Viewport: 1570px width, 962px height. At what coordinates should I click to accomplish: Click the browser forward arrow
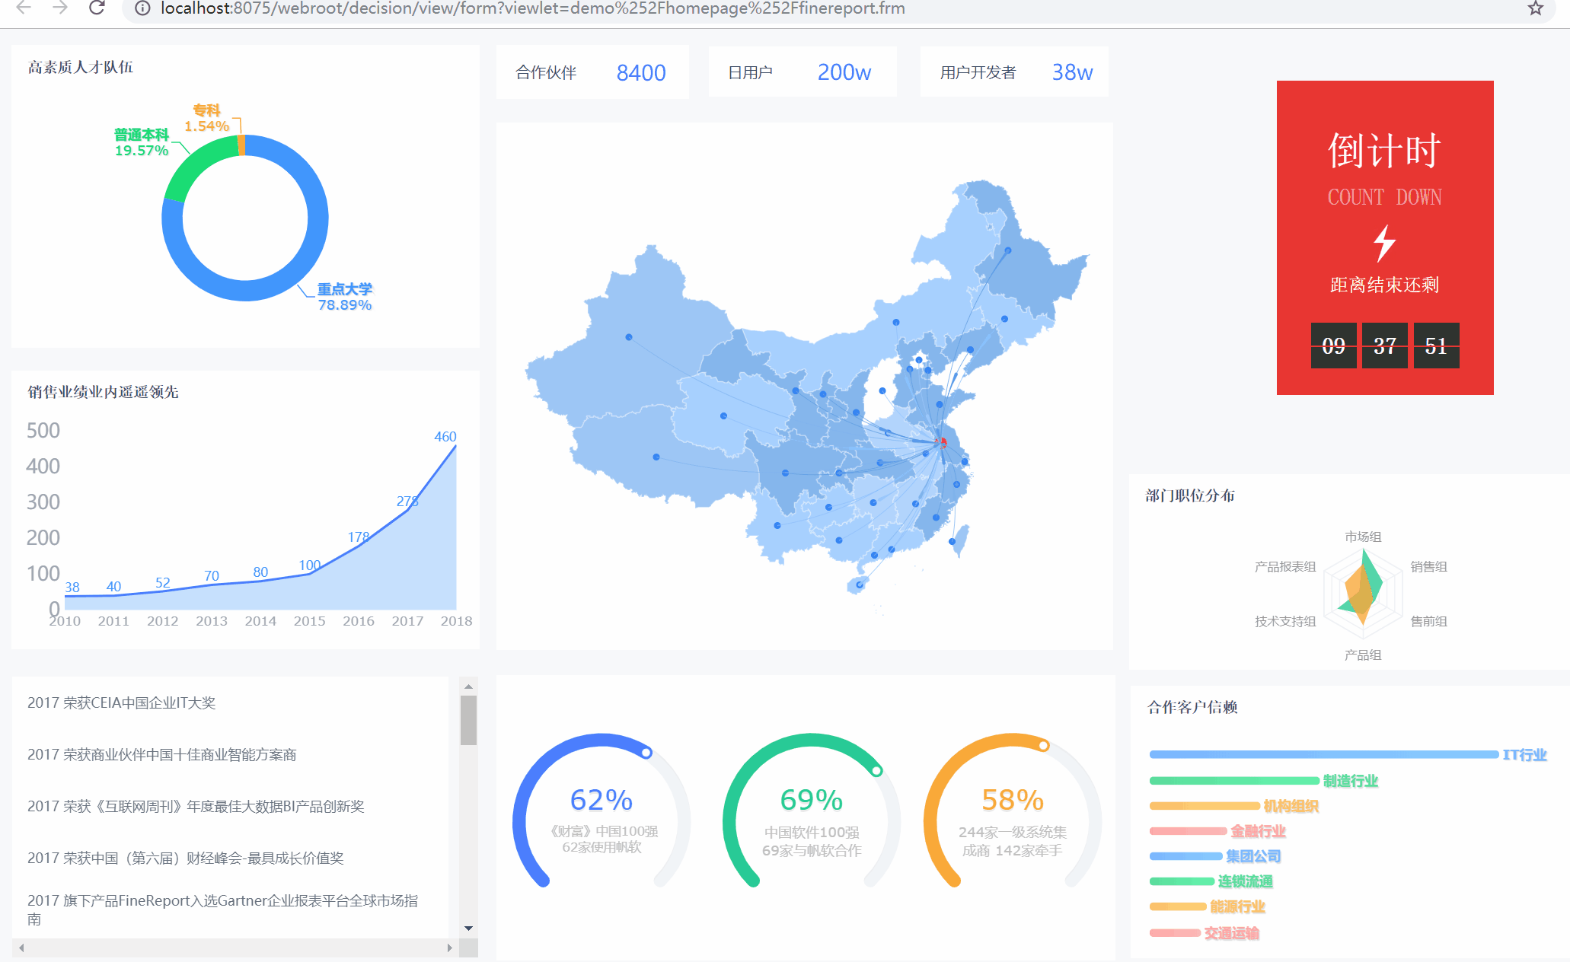pos(60,8)
